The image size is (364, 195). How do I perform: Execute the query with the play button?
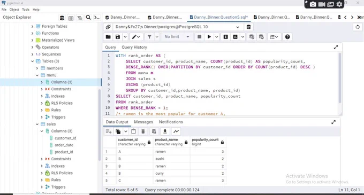click(x=209, y=37)
